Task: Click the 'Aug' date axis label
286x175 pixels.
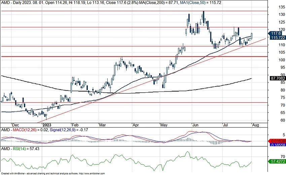Action: 255,125
